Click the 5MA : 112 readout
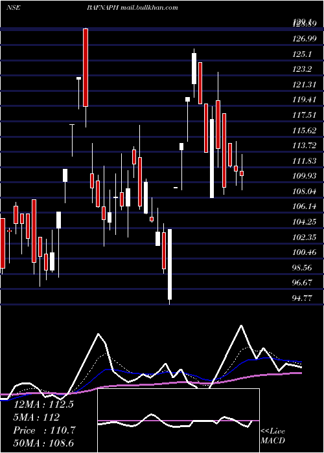The width and height of the screenshot is (324, 453). click(x=36, y=417)
